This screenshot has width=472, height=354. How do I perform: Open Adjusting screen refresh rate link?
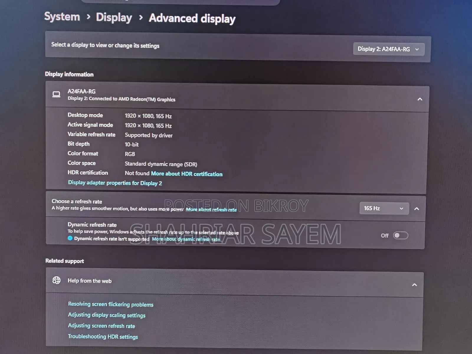pyautogui.click(x=101, y=326)
